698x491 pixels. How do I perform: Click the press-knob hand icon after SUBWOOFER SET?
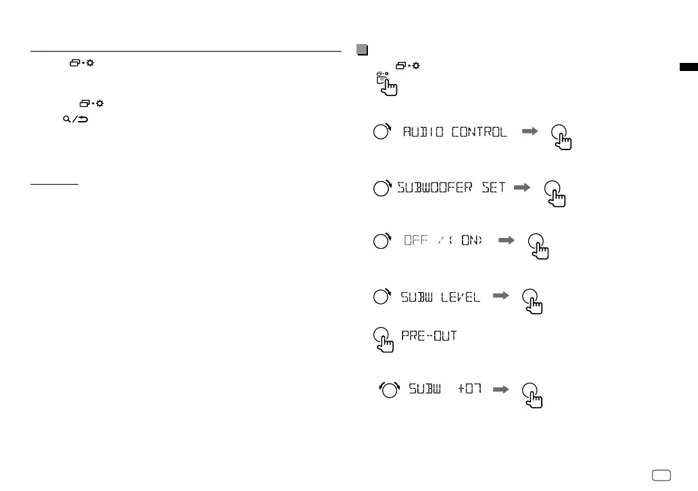coord(555,193)
